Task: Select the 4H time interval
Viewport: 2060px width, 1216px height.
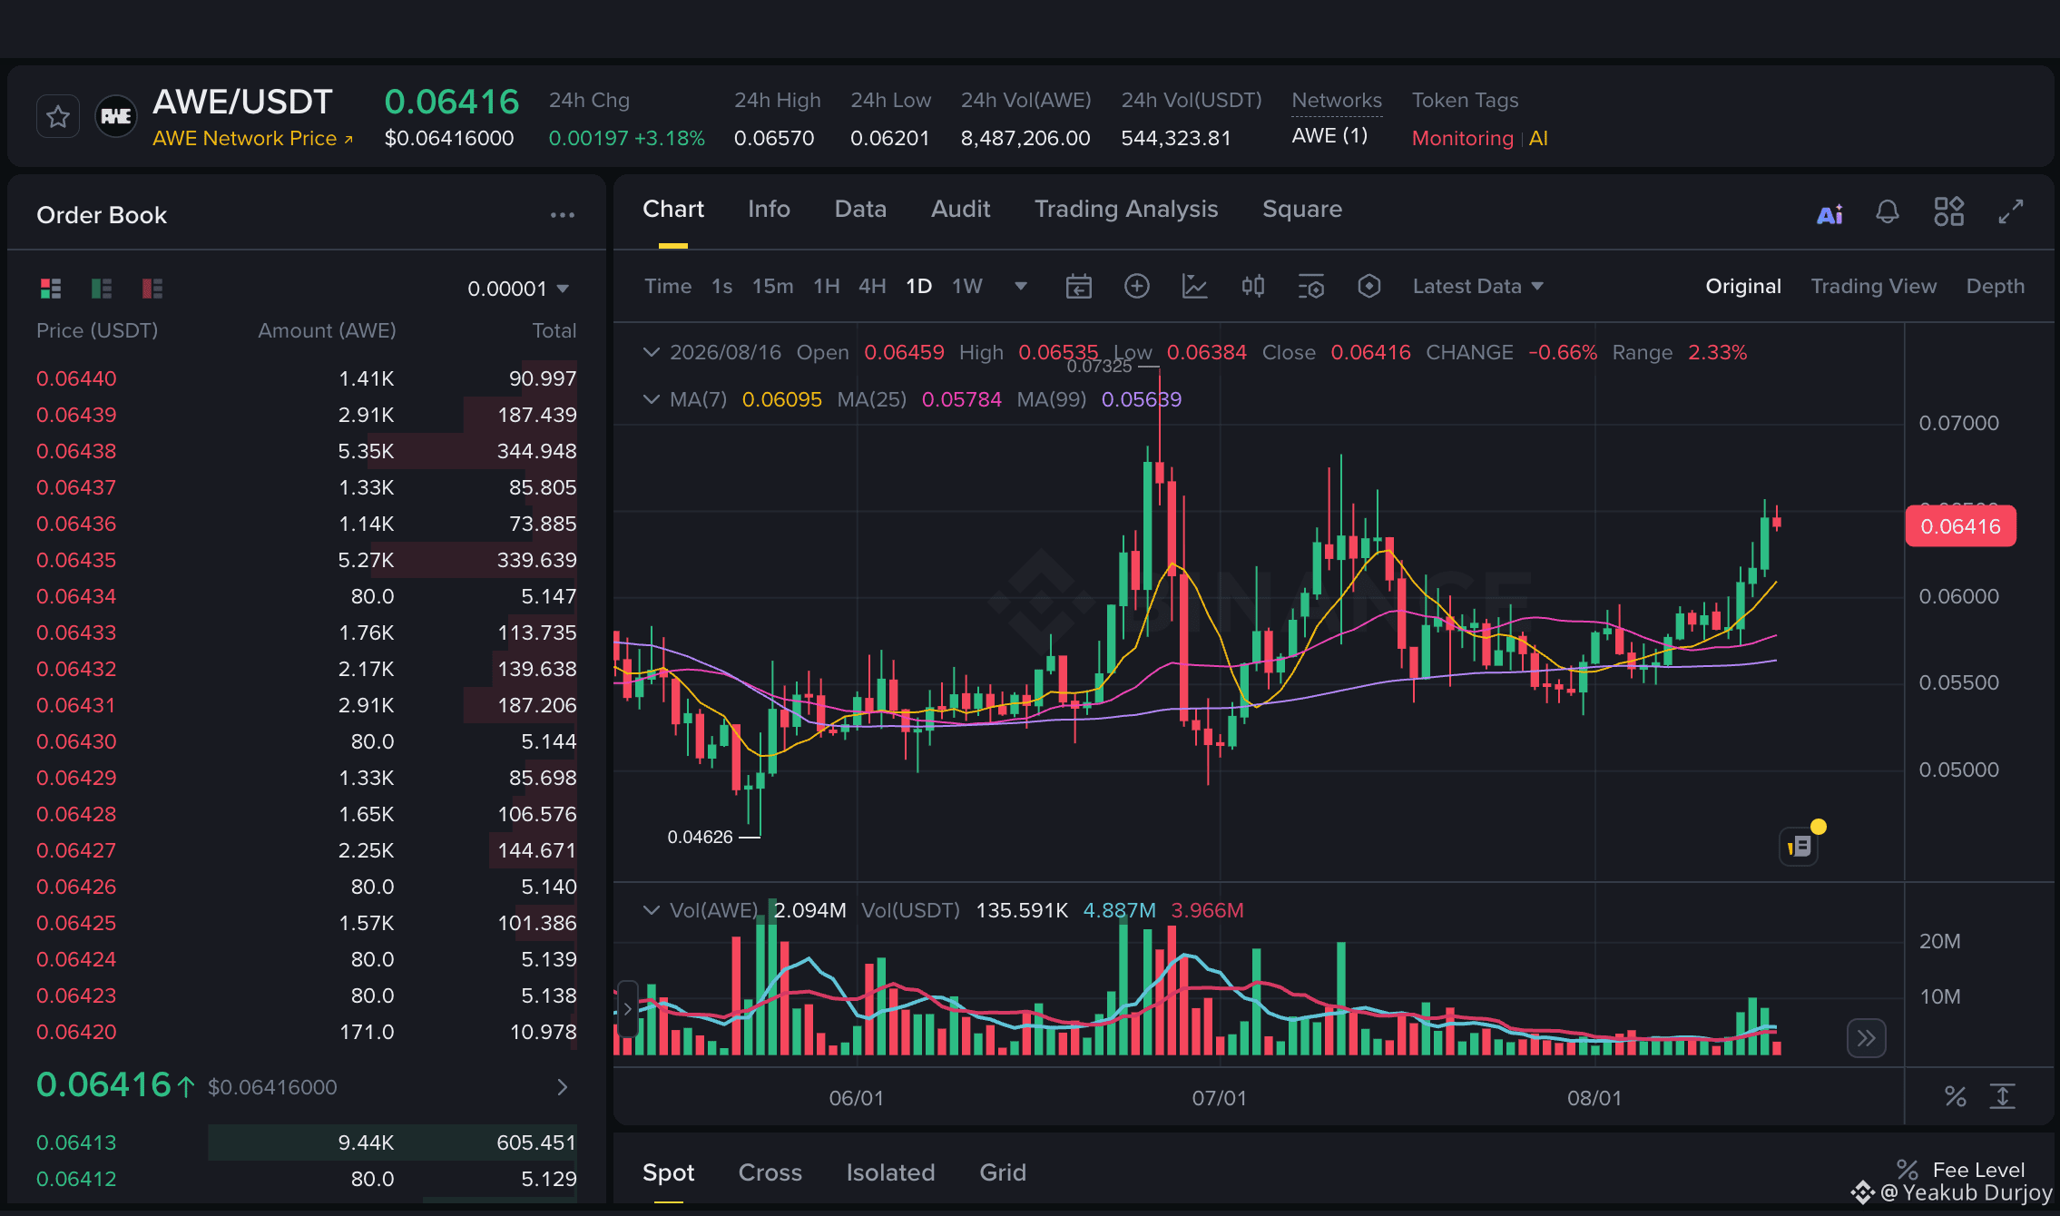Action: [x=872, y=287]
